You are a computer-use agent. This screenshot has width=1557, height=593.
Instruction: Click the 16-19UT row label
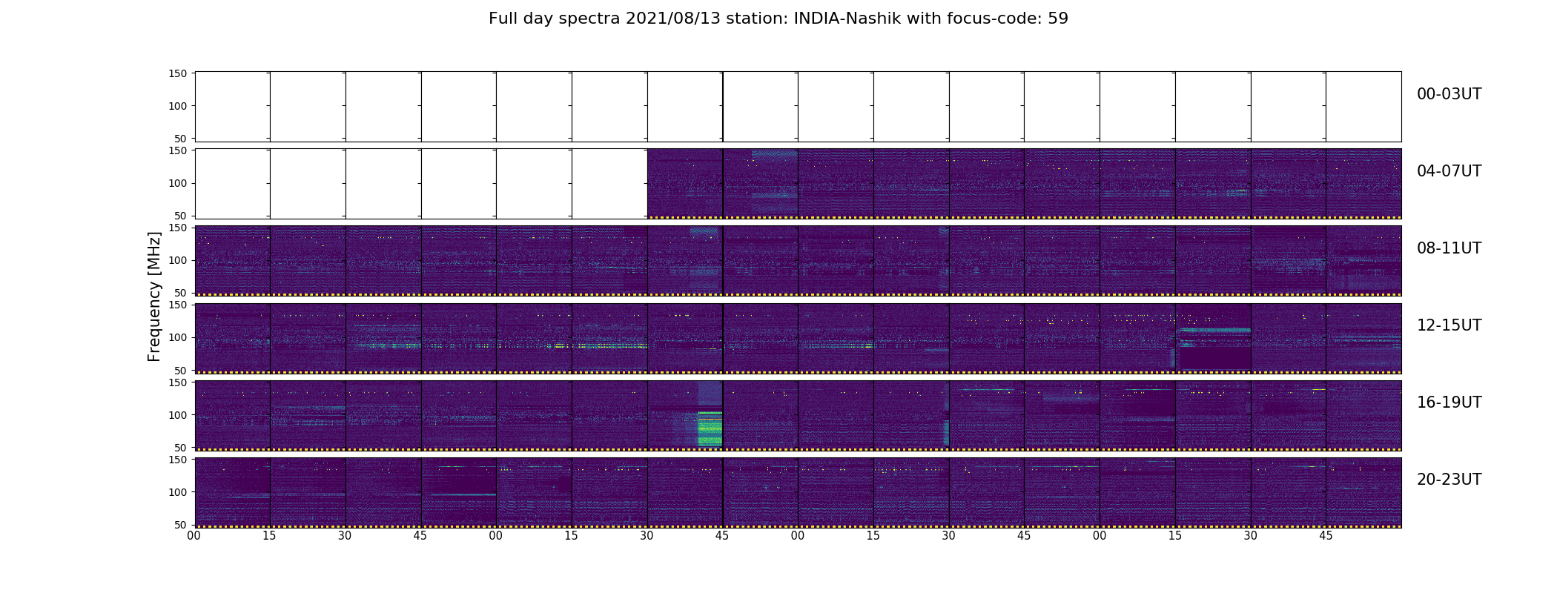(x=1449, y=402)
